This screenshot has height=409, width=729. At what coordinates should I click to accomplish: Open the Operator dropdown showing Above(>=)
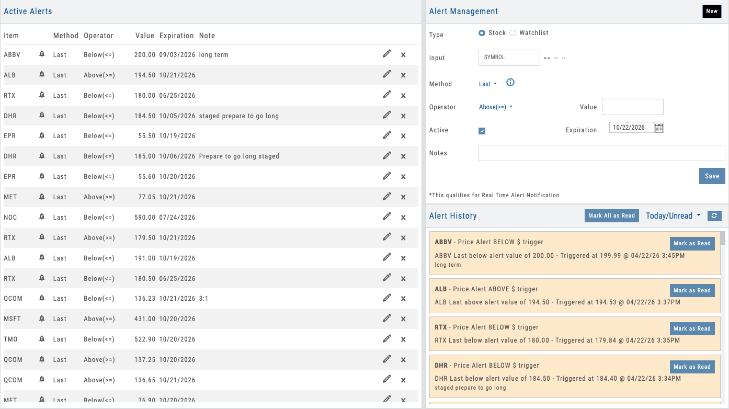coord(495,107)
